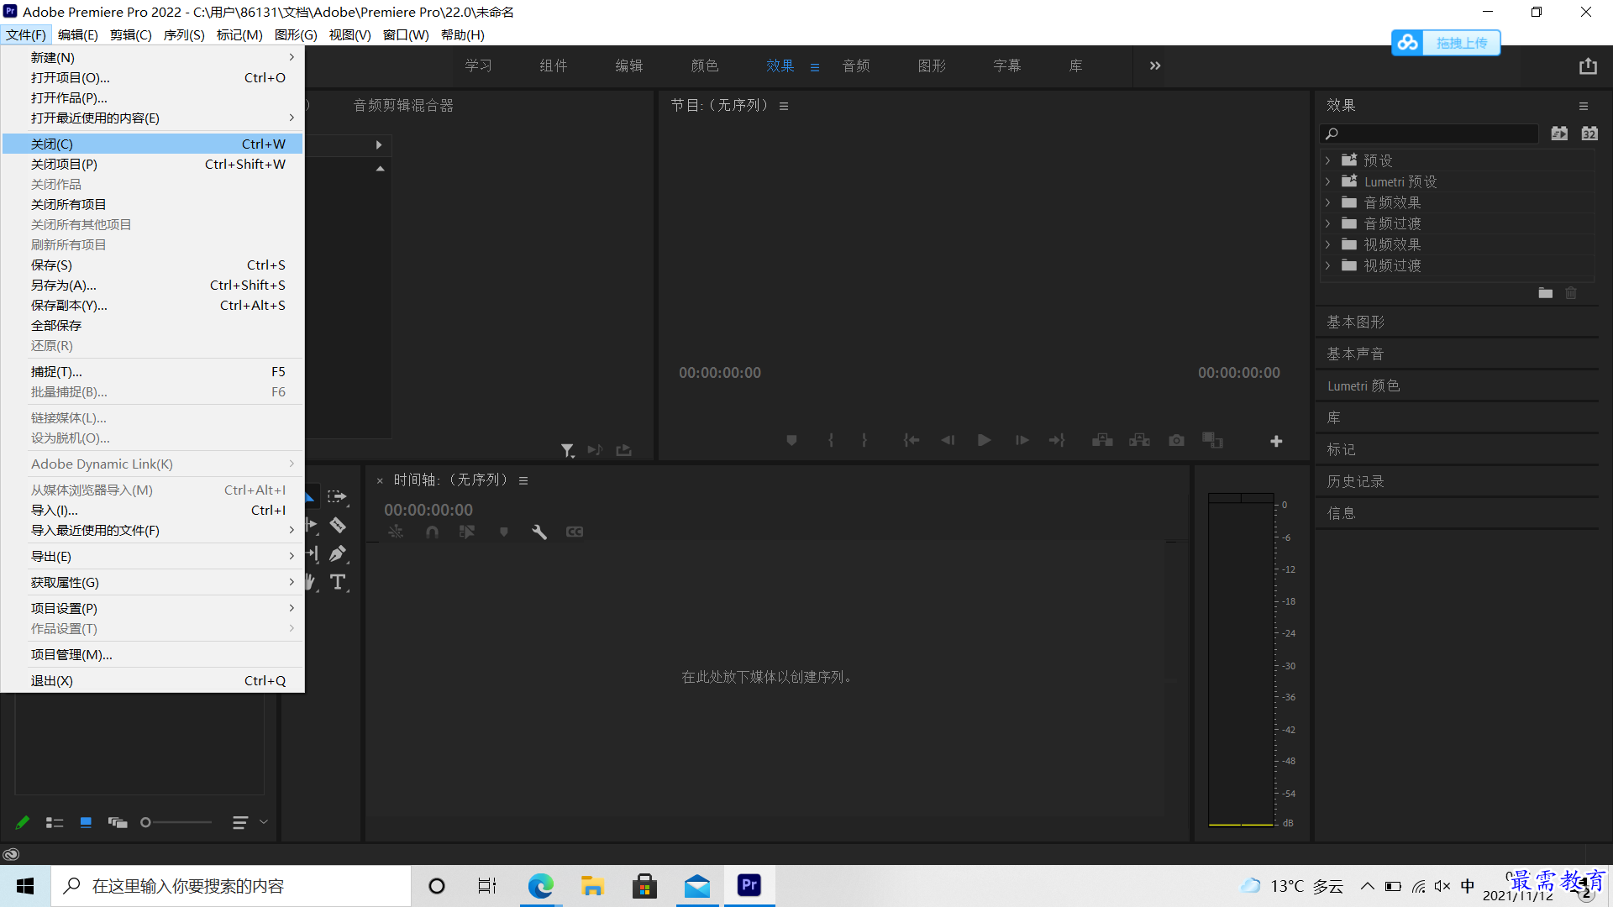
Task: Click the Windows taskbar search box
Action: [x=231, y=886]
